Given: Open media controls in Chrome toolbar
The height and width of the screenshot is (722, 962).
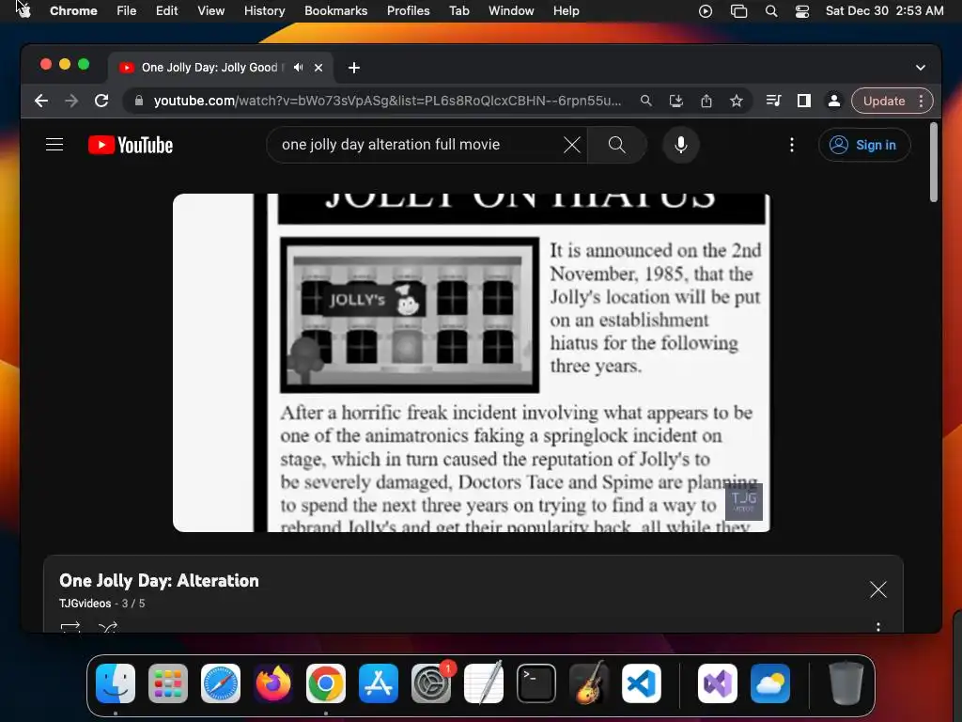Looking at the screenshot, I should 774,101.
